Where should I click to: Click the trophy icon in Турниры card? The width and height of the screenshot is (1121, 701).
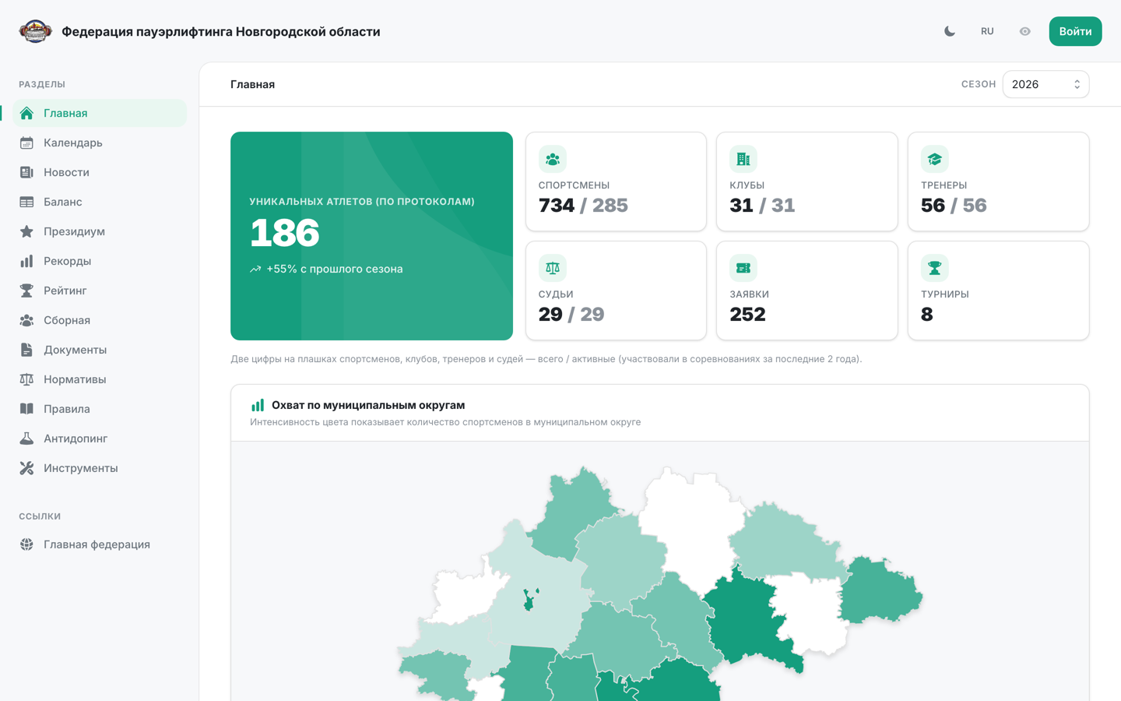click(x=935, y=268)
